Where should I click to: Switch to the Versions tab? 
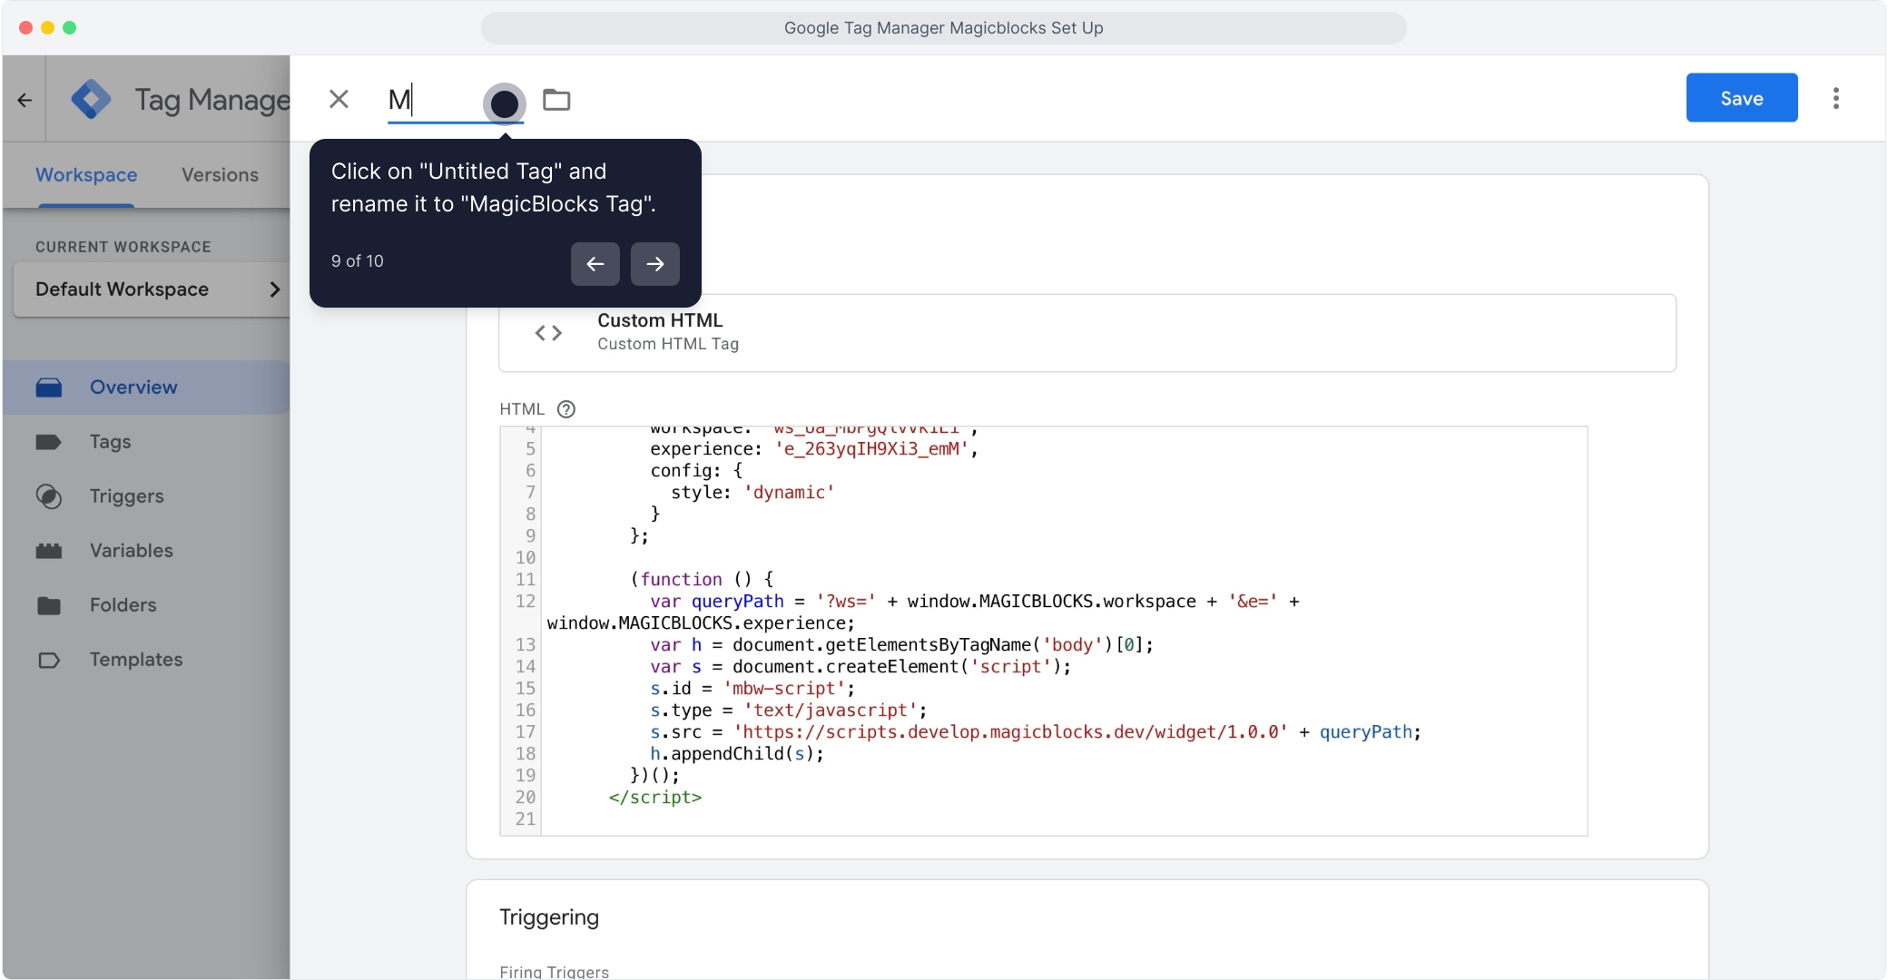point(220,175)
